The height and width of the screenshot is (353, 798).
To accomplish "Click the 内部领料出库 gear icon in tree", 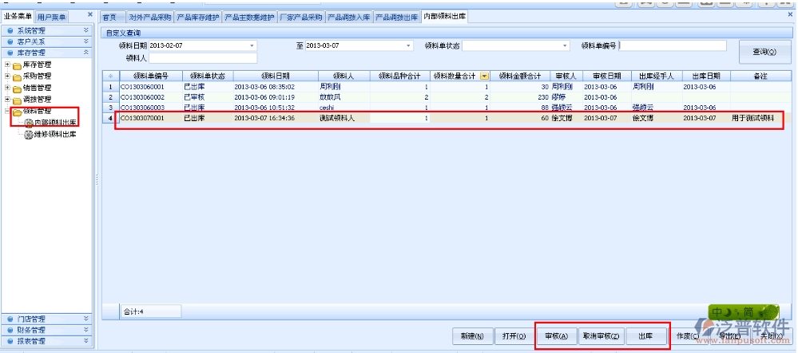I will click(x=29, y=123).
